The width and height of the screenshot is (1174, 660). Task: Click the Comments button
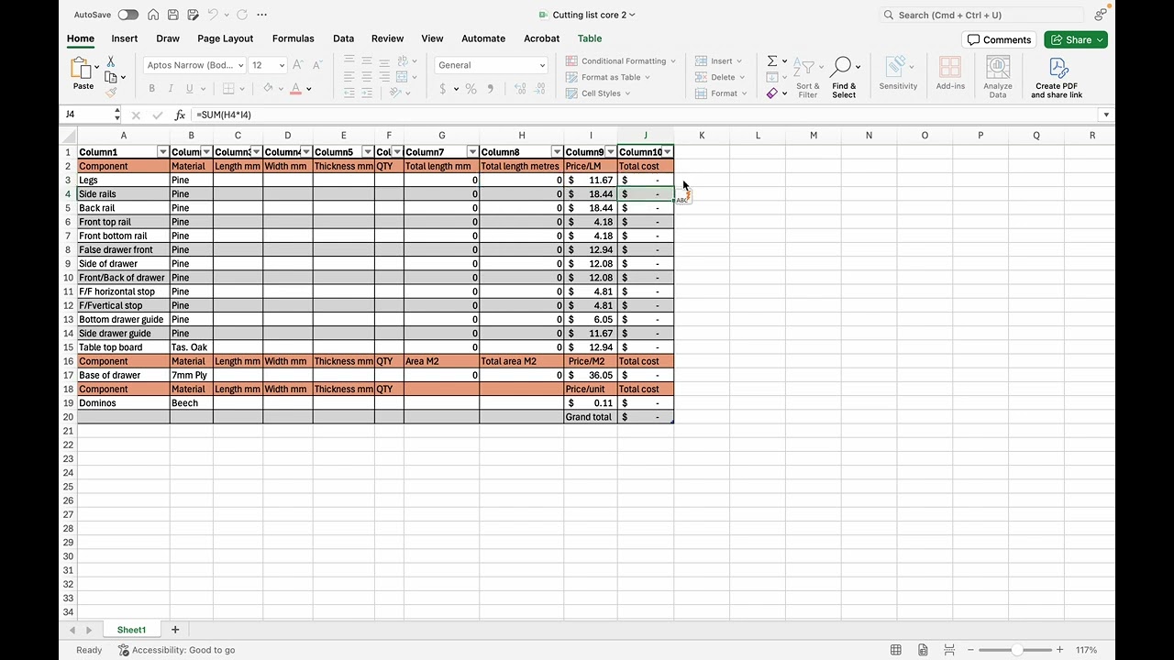(1000, 39)
